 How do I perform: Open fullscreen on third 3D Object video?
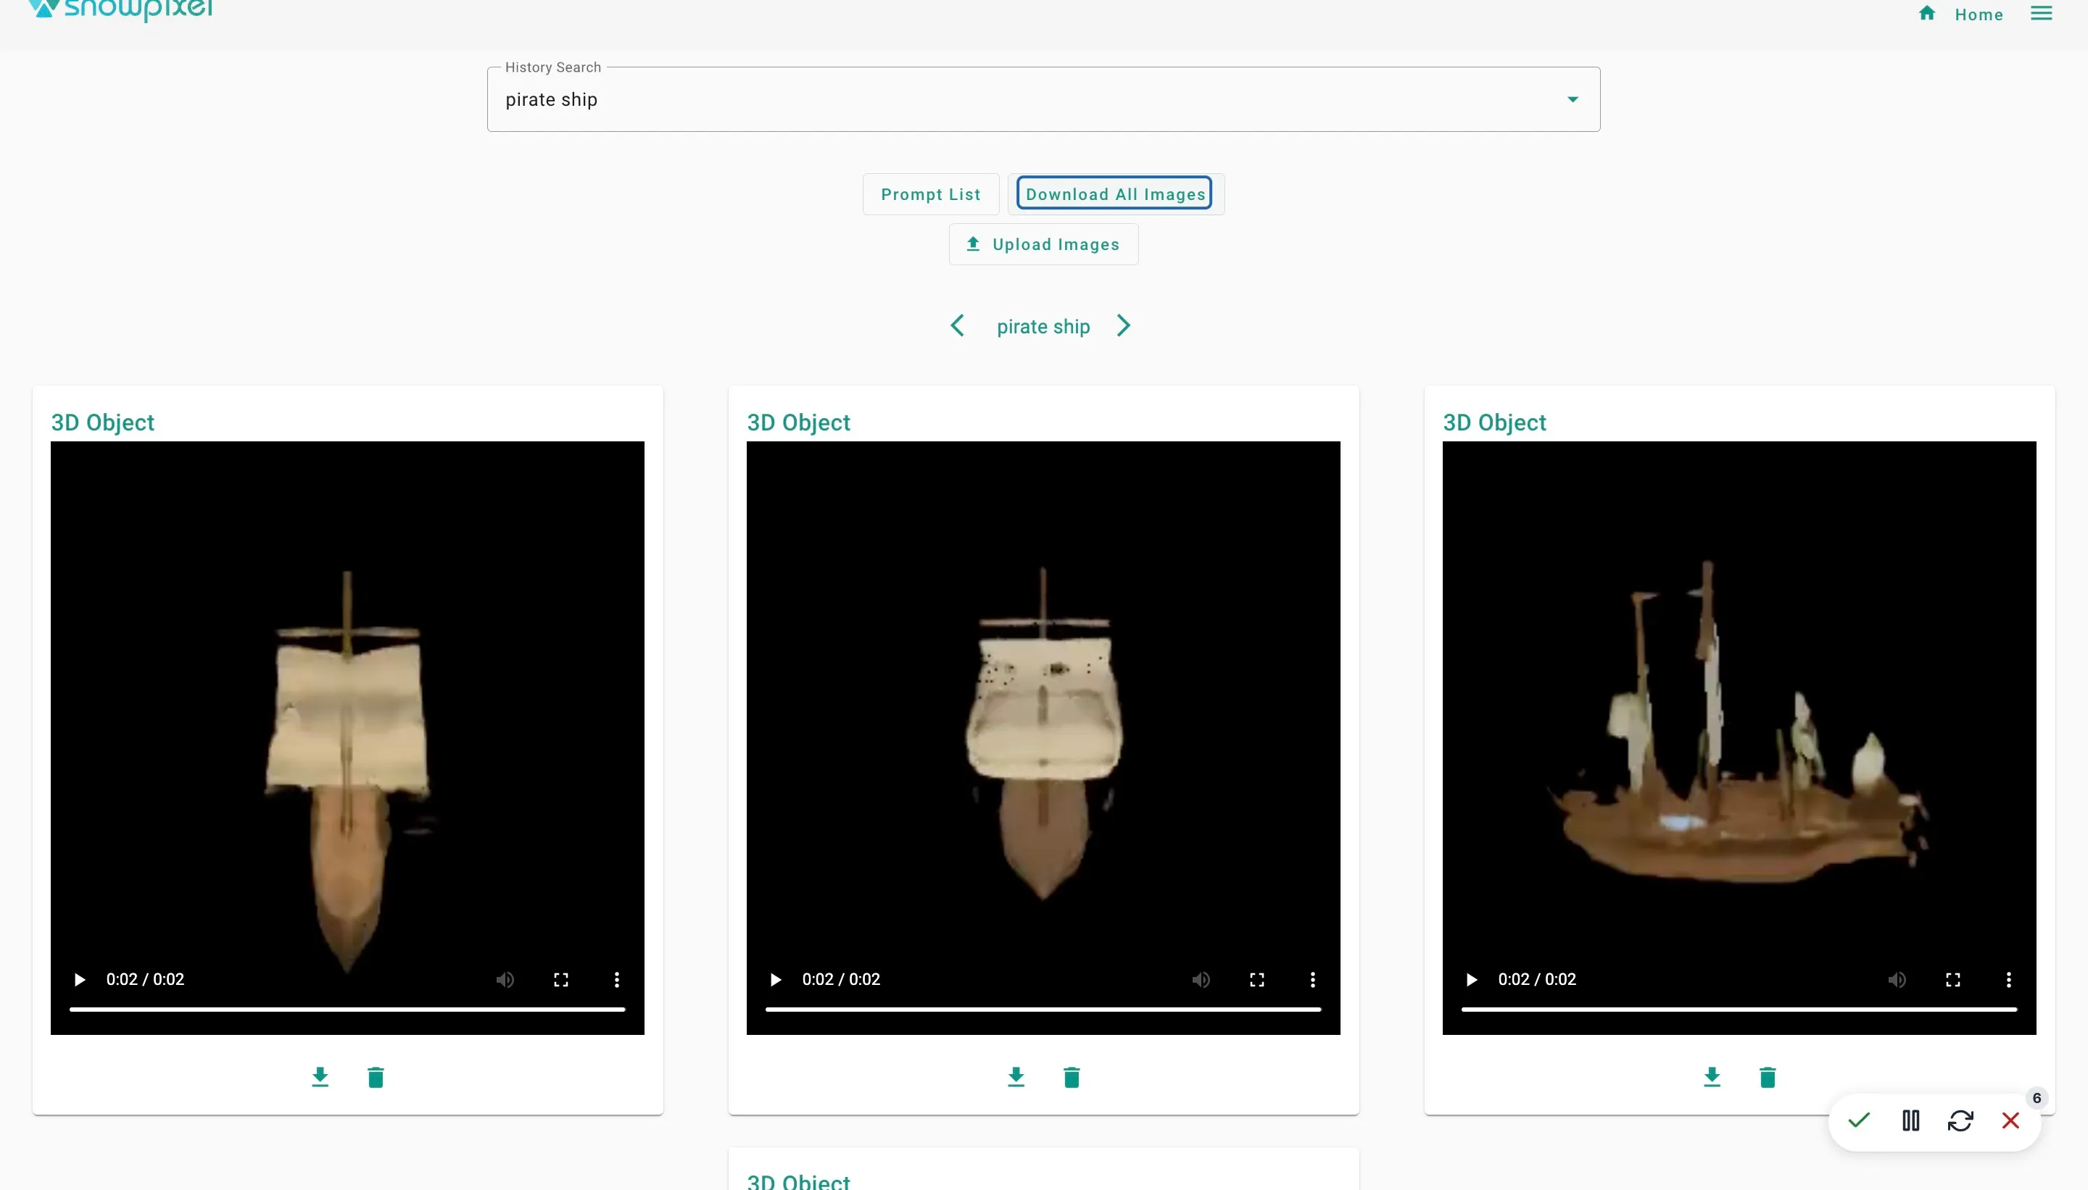point(1952,979)
